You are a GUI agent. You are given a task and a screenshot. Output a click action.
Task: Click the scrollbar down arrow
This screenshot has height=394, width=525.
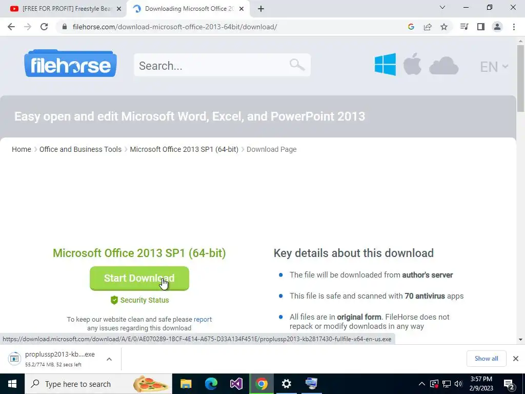pyautogui.click(x=521, y=340)
